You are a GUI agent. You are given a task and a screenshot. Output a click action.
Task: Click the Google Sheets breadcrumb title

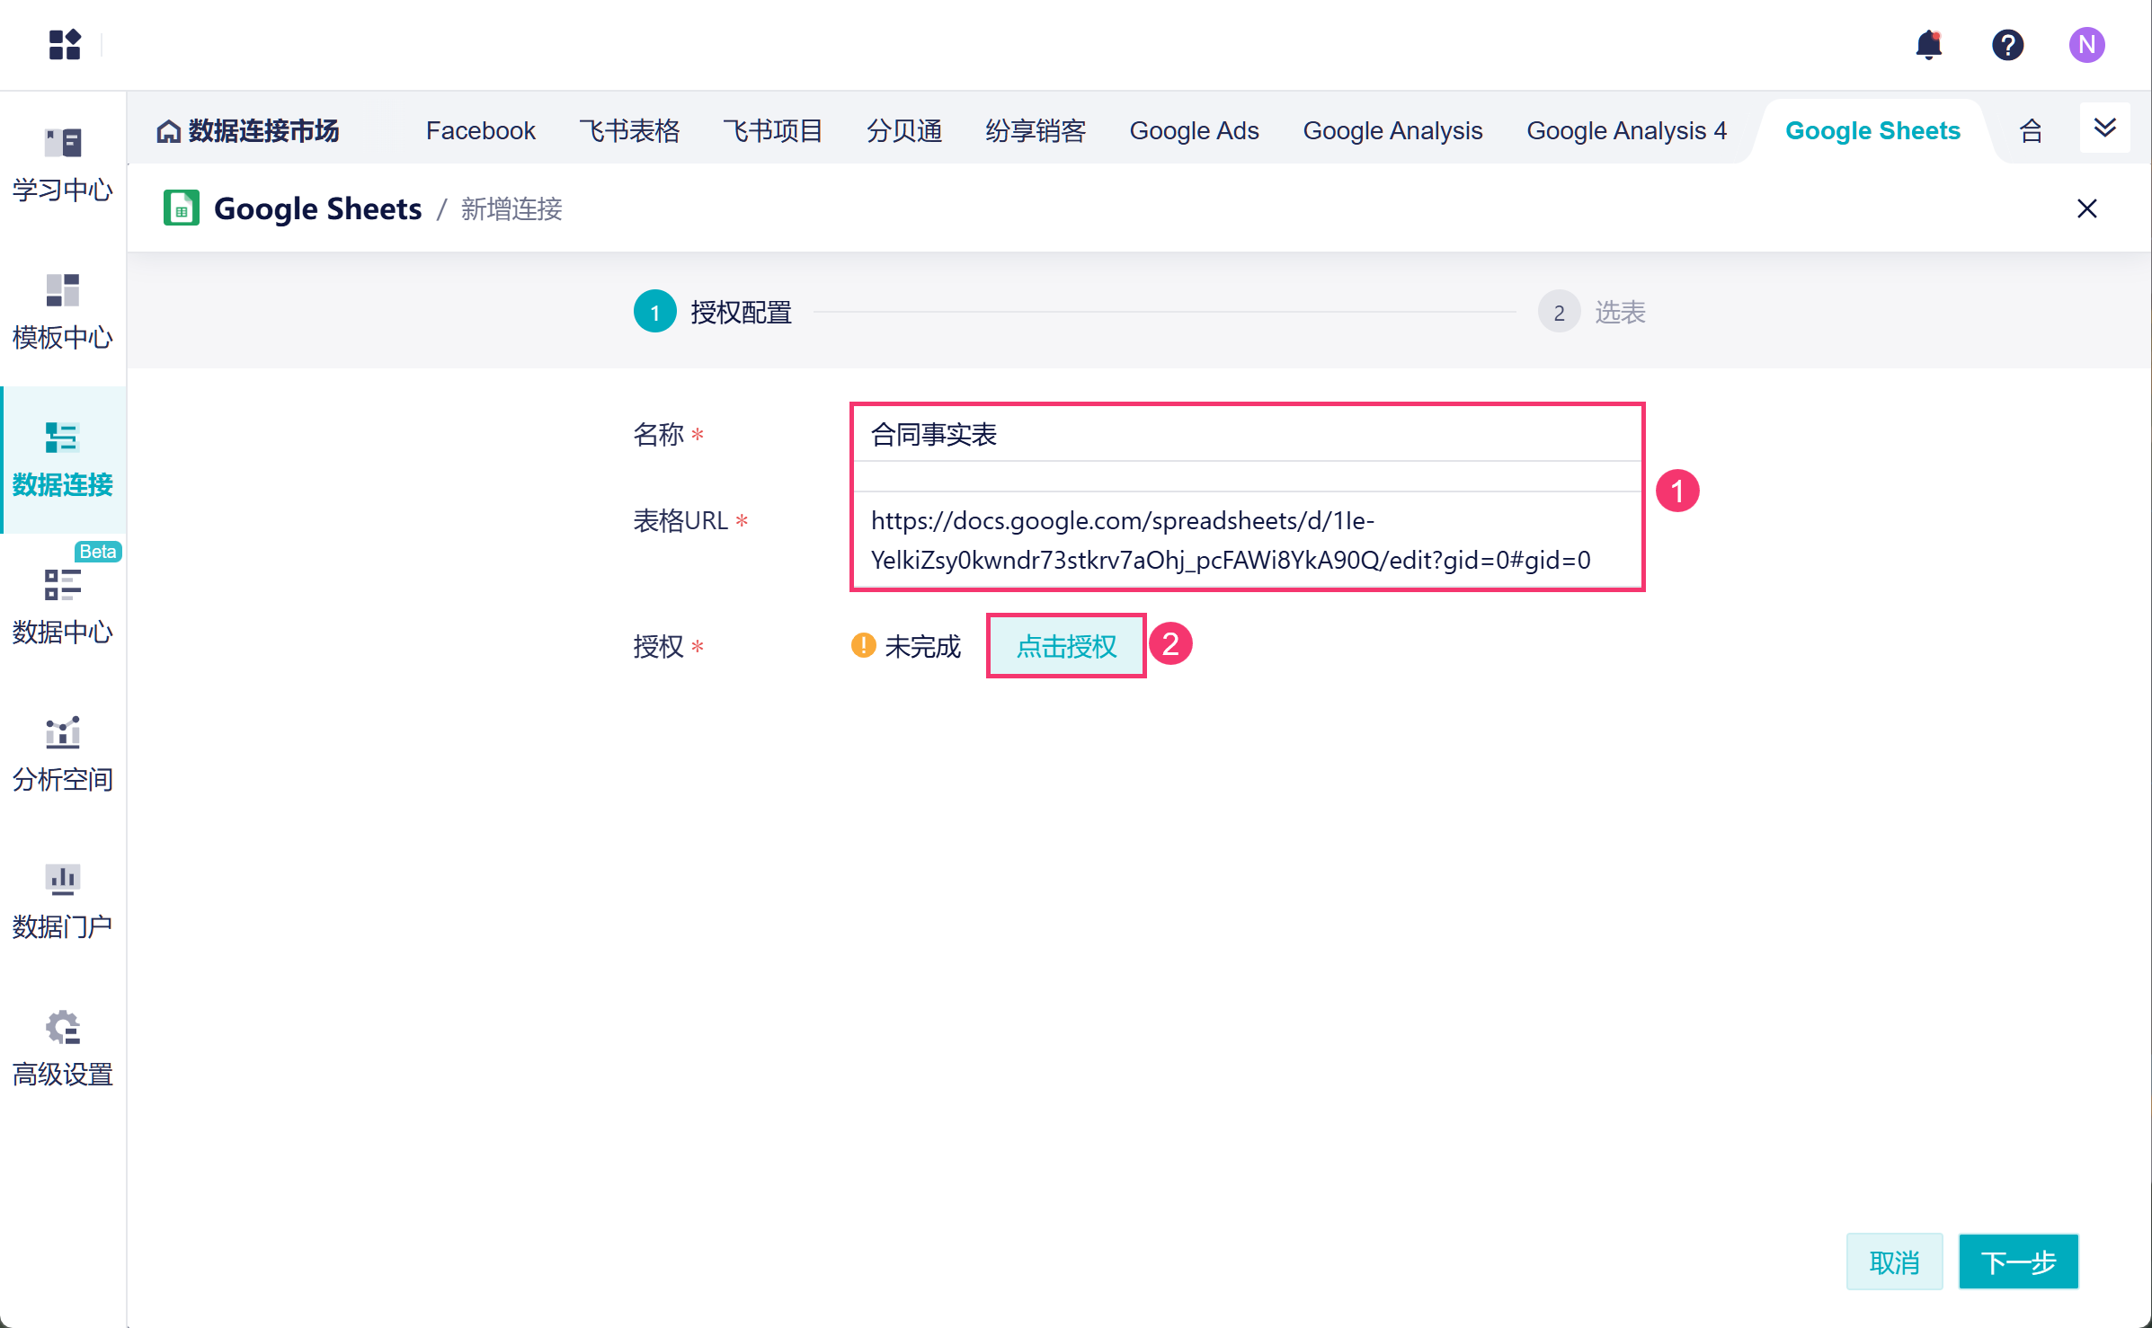317,208
